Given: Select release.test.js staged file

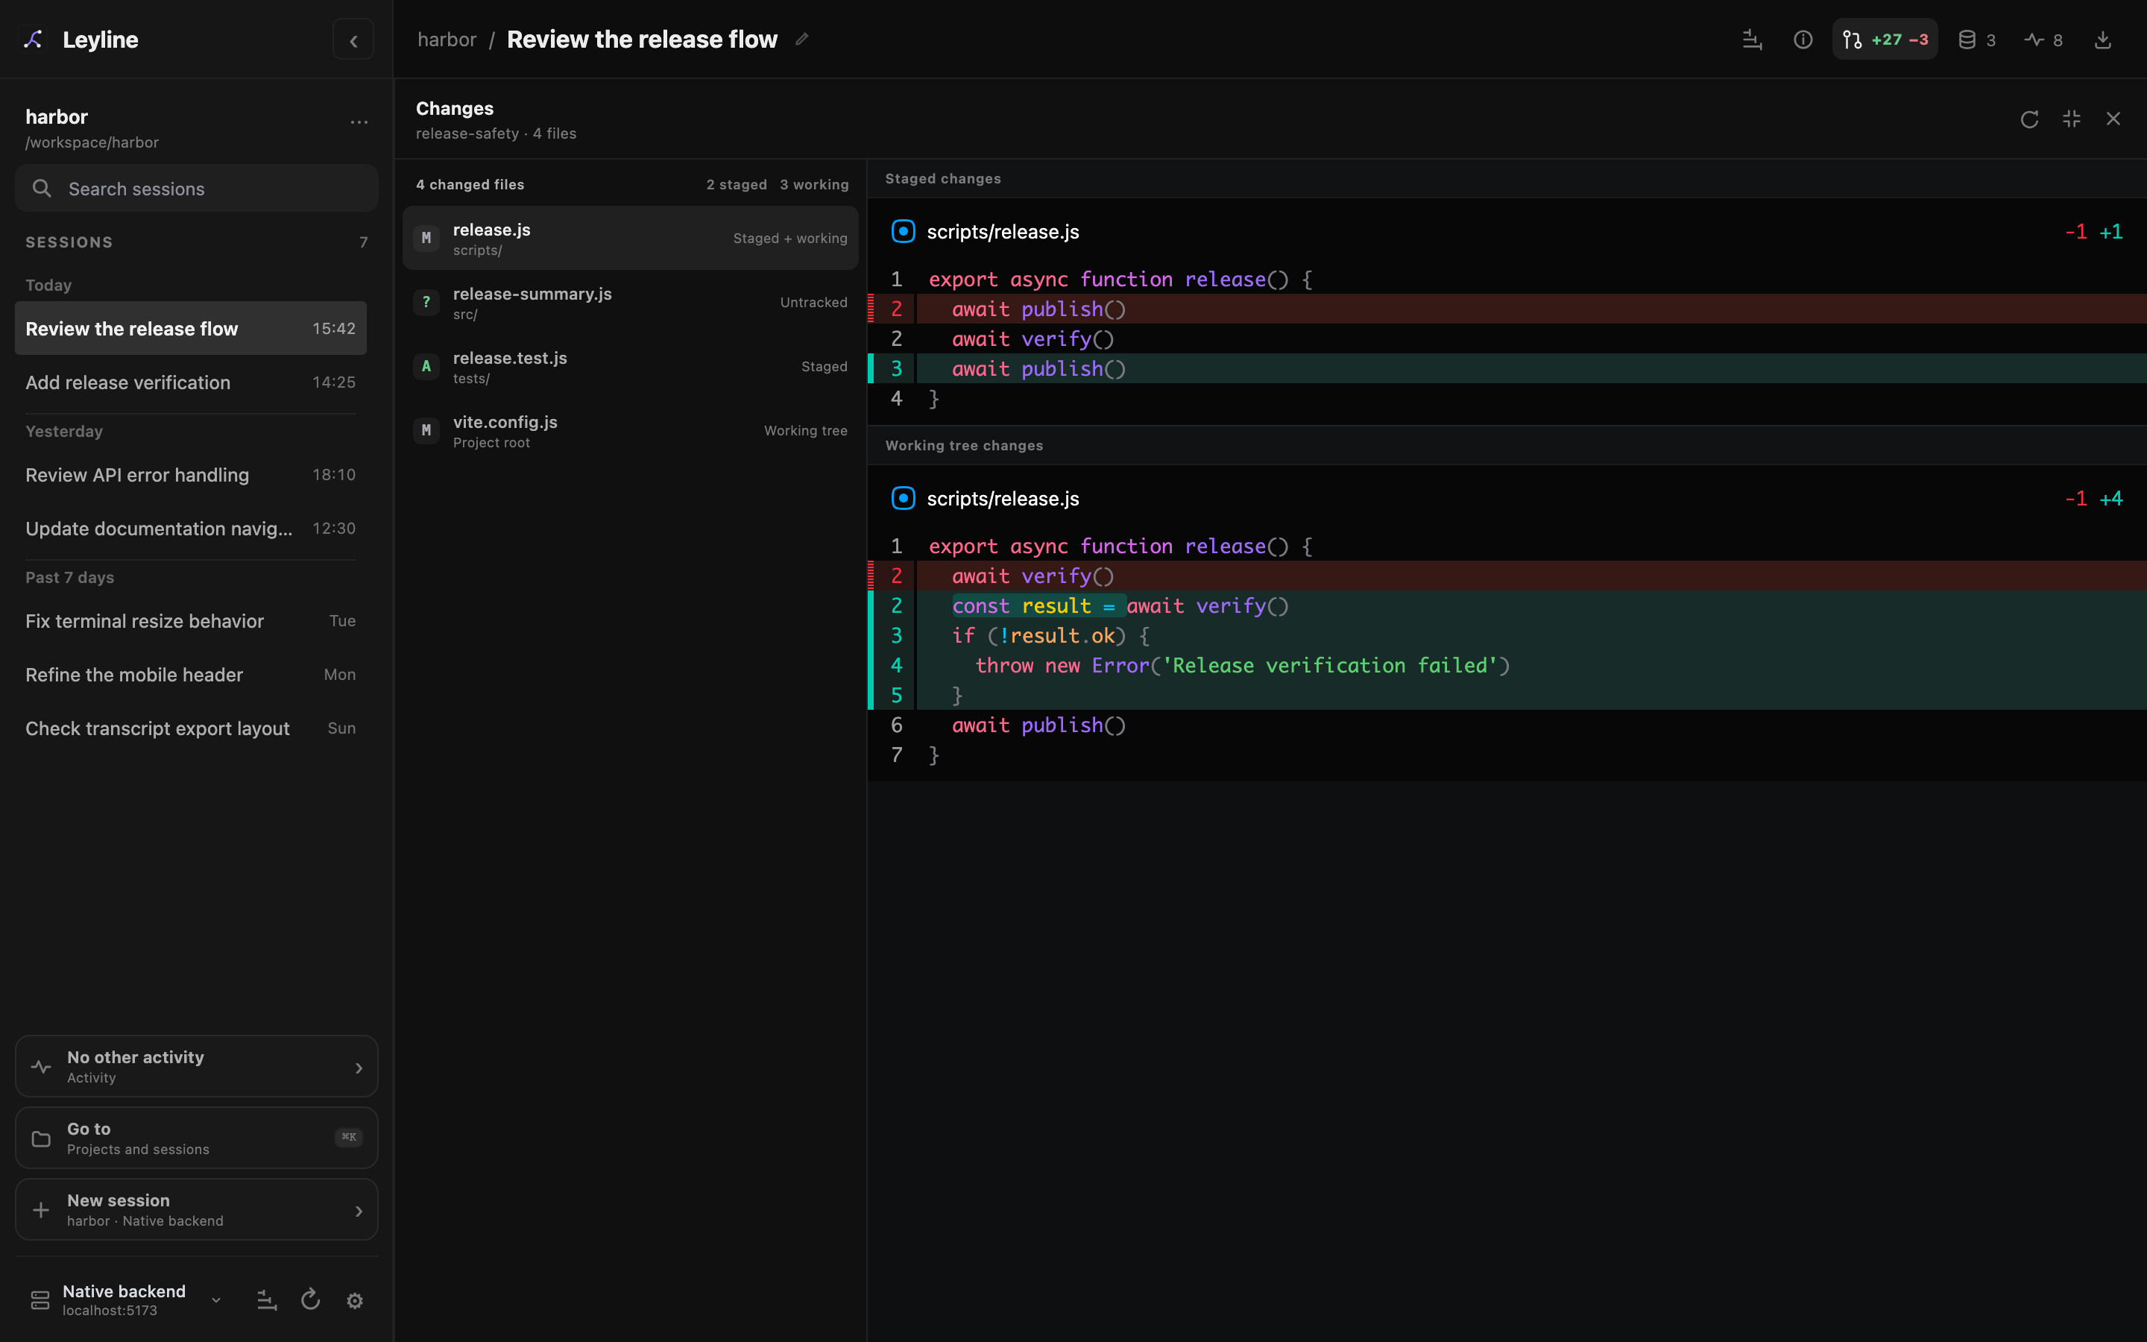Looking at the screenshot, I should pos(631,367).
